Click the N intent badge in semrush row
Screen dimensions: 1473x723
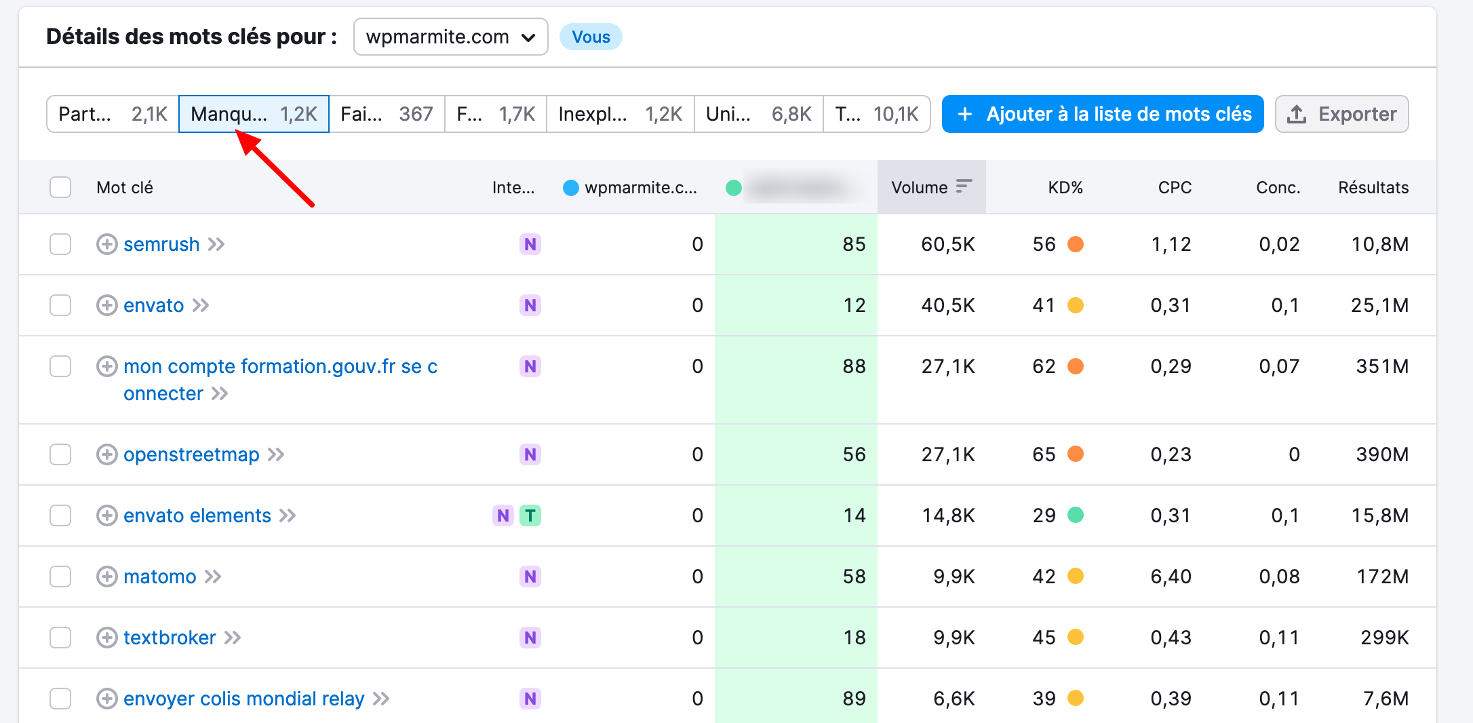click(x=530, y=244)
